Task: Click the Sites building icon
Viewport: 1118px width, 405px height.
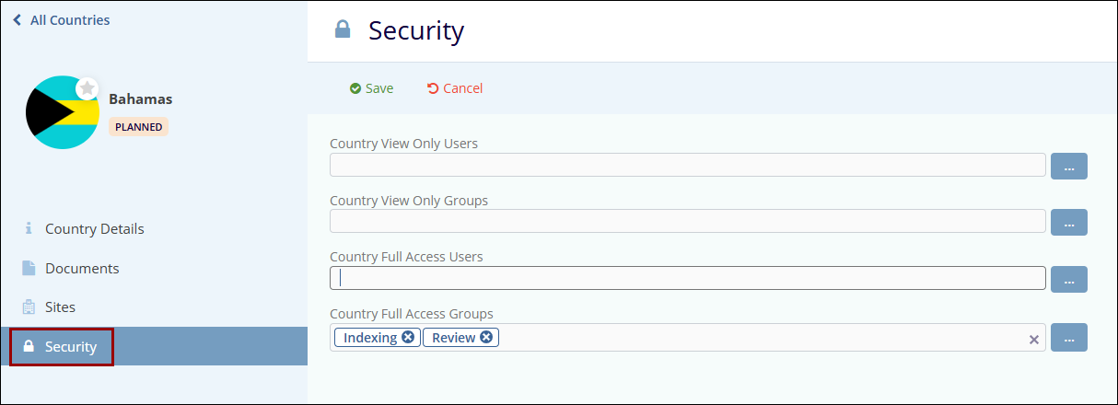Action: 29,307
